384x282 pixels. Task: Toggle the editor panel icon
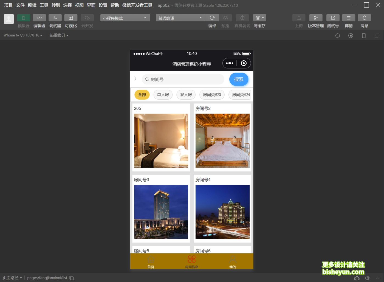pos(39,18)
